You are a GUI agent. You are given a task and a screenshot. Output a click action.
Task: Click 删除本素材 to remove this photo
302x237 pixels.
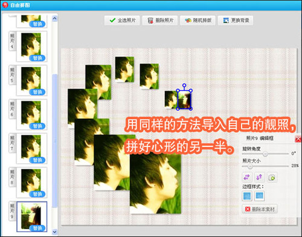(260, 209)
